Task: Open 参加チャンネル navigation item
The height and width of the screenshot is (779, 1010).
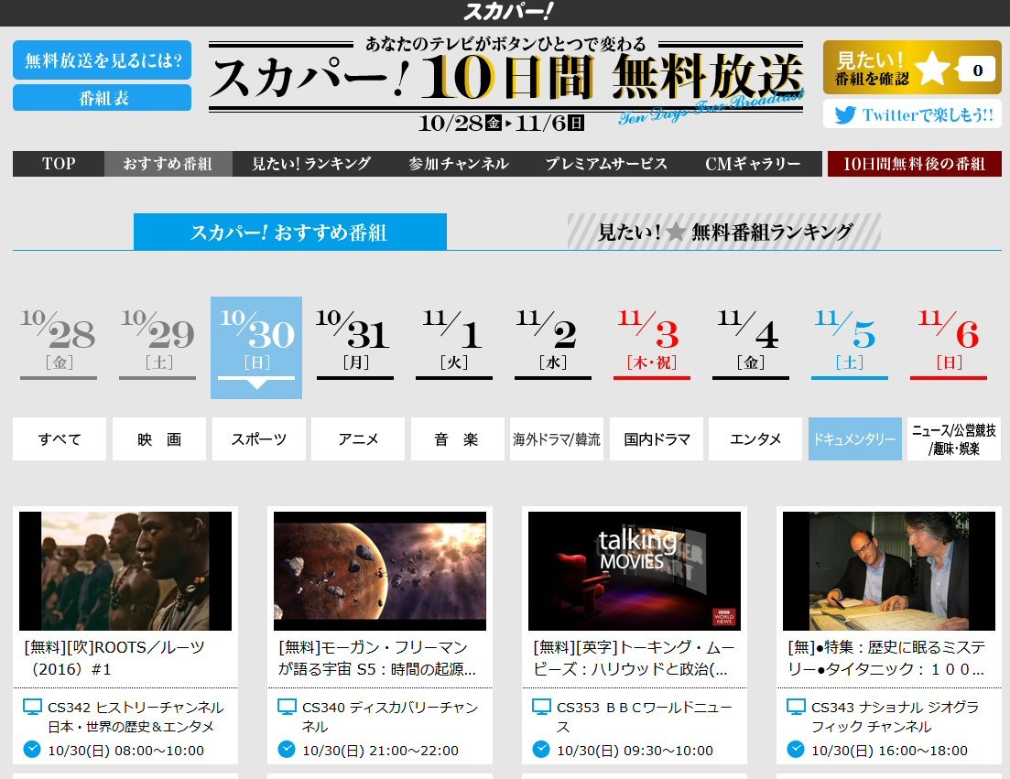Action: click(459, 164)
